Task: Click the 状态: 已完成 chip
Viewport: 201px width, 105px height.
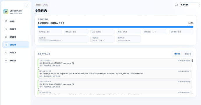Action: 103,32
